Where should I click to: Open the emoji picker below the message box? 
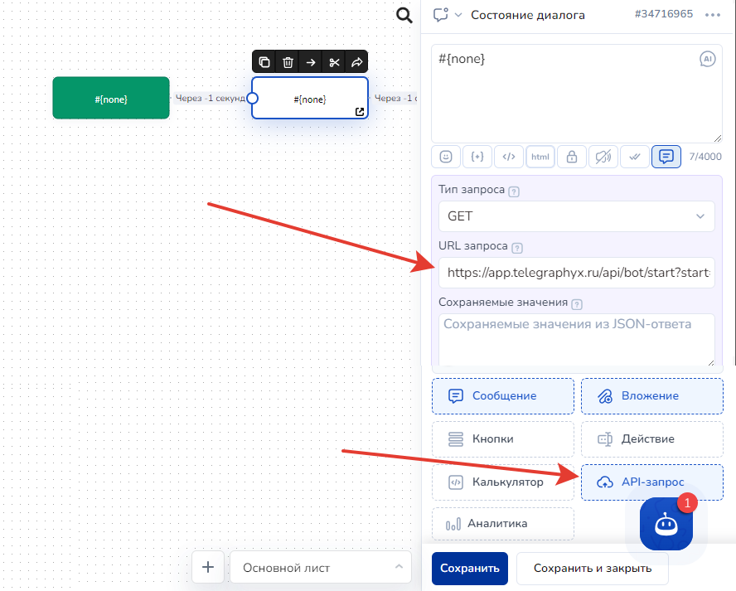pyautogui.click(x=446, y=157)
